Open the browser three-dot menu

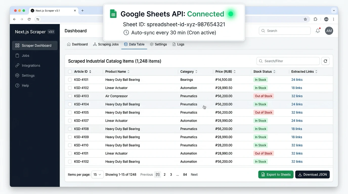tap(334, 19)
